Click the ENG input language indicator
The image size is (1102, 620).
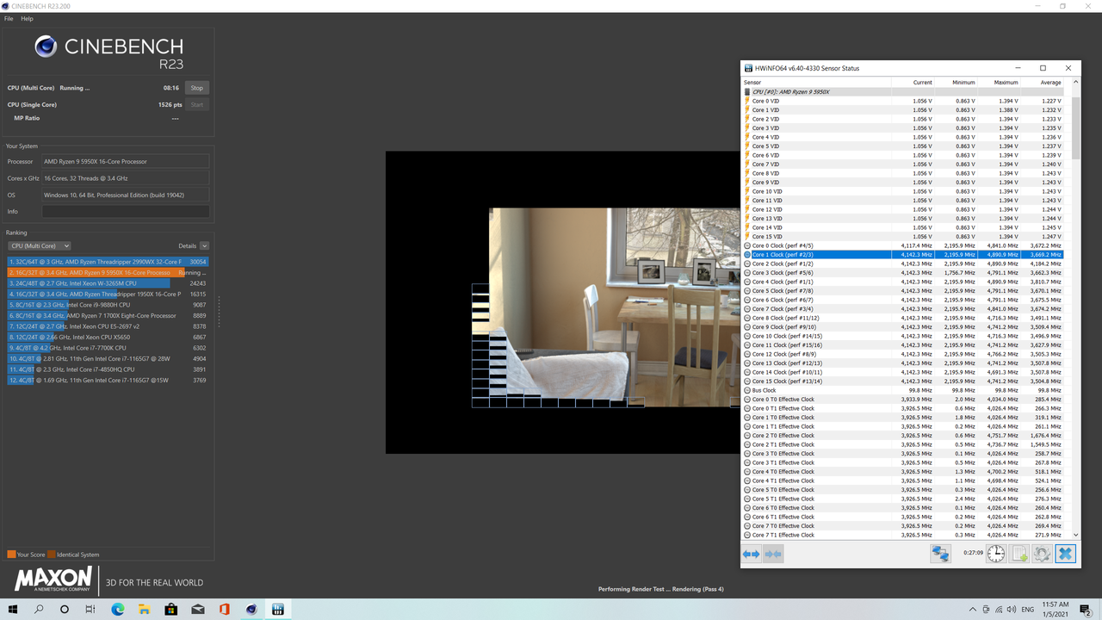(1027, 609)
